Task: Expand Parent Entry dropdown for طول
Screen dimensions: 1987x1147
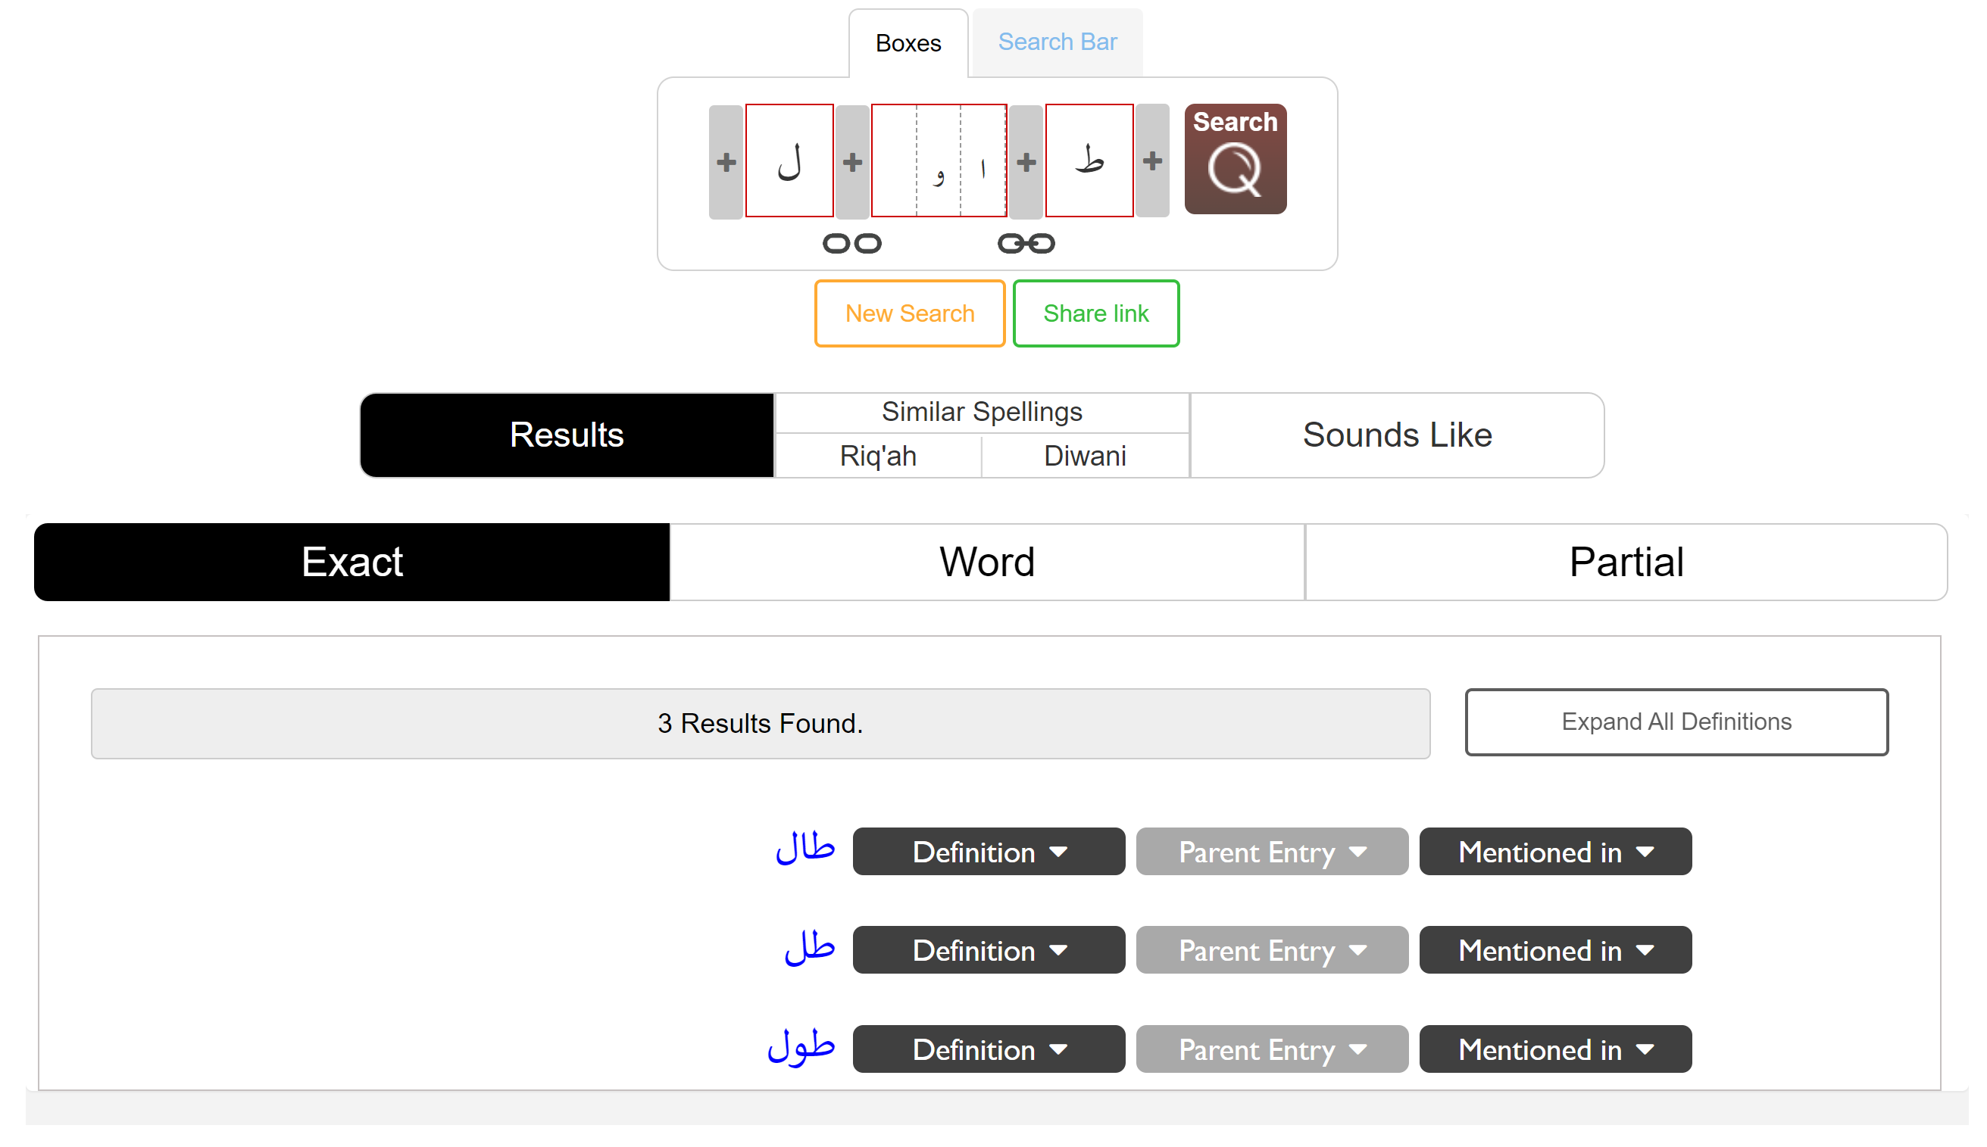Action: [1270, 1049]
